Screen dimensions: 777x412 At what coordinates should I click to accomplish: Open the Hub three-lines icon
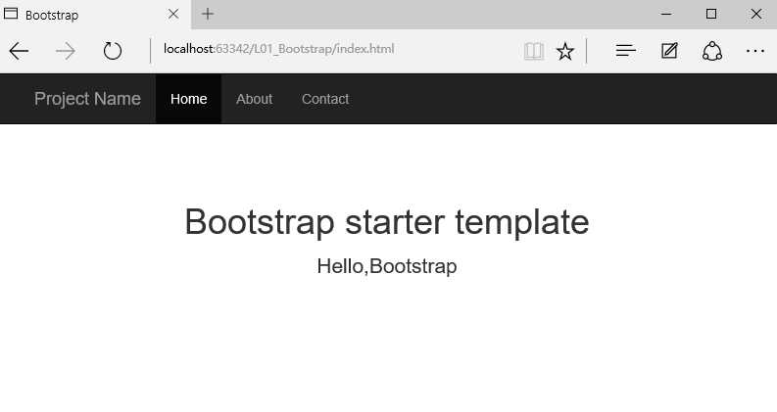pyautogui.click(x=625, y=51)
